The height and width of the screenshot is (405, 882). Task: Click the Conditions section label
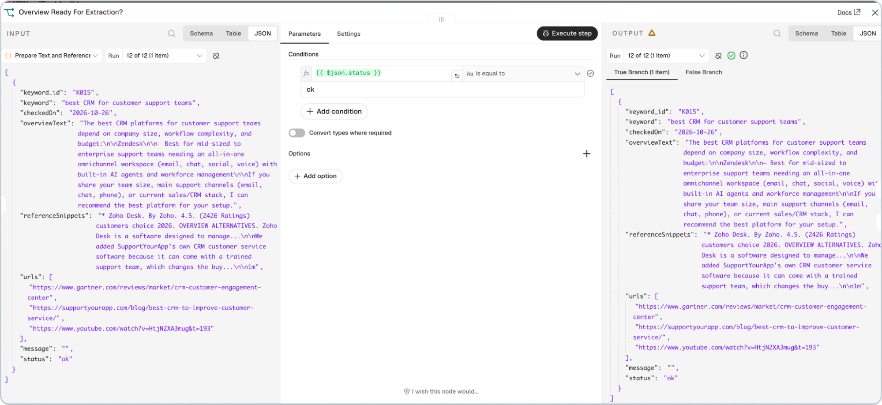pyautogui.click(x=304, y=54)
